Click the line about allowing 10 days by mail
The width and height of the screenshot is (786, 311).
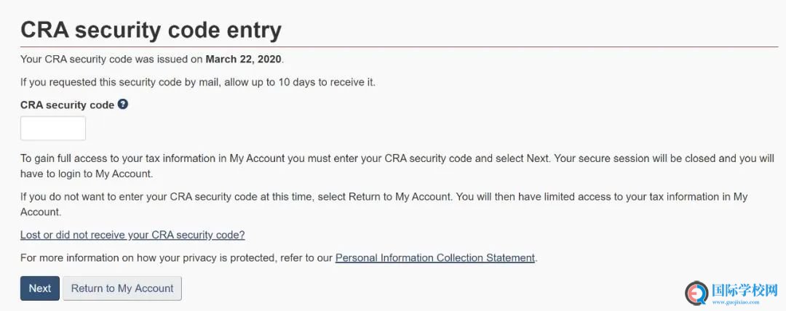198,82
